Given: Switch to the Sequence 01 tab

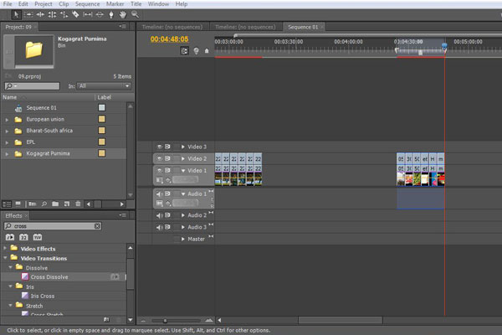Looking at the screenshot, I should click(303, 27).
